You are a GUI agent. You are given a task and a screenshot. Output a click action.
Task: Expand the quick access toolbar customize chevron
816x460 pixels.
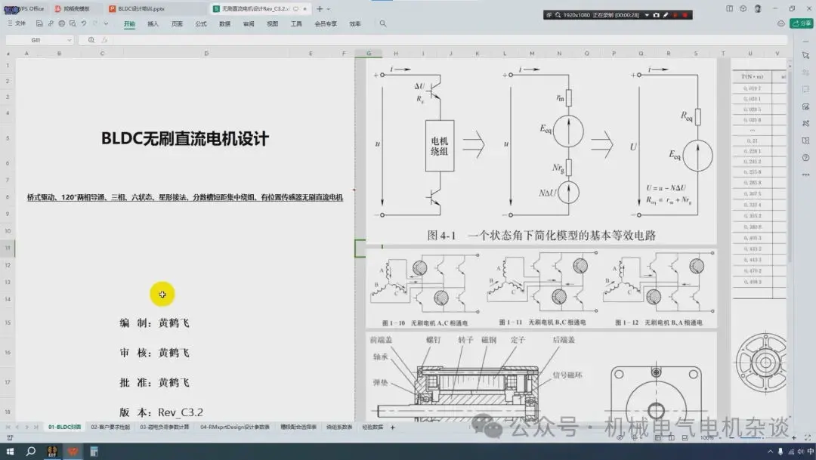click(x=106, y=23)
